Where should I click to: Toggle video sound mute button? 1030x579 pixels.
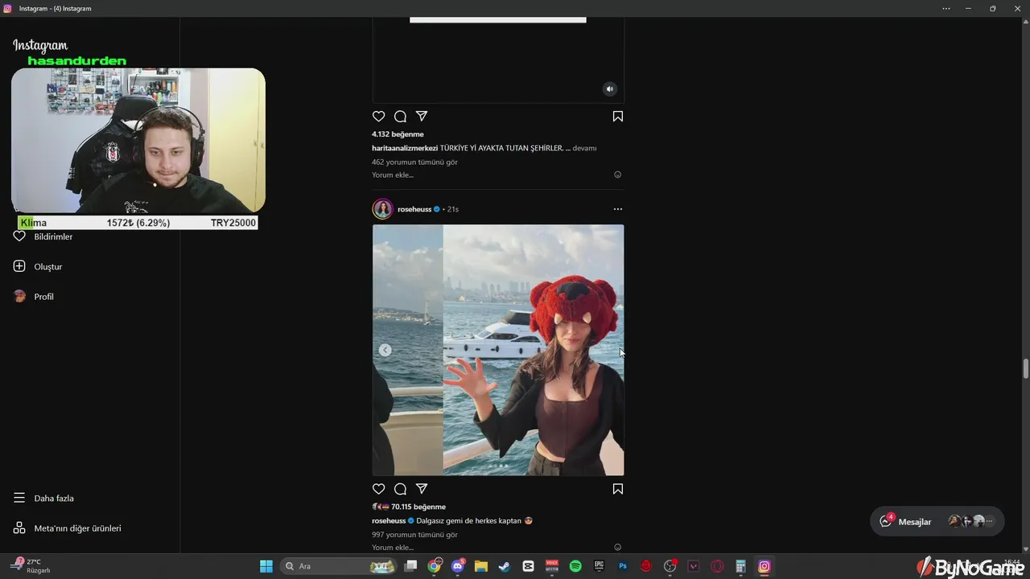click(x=610, y=89)
